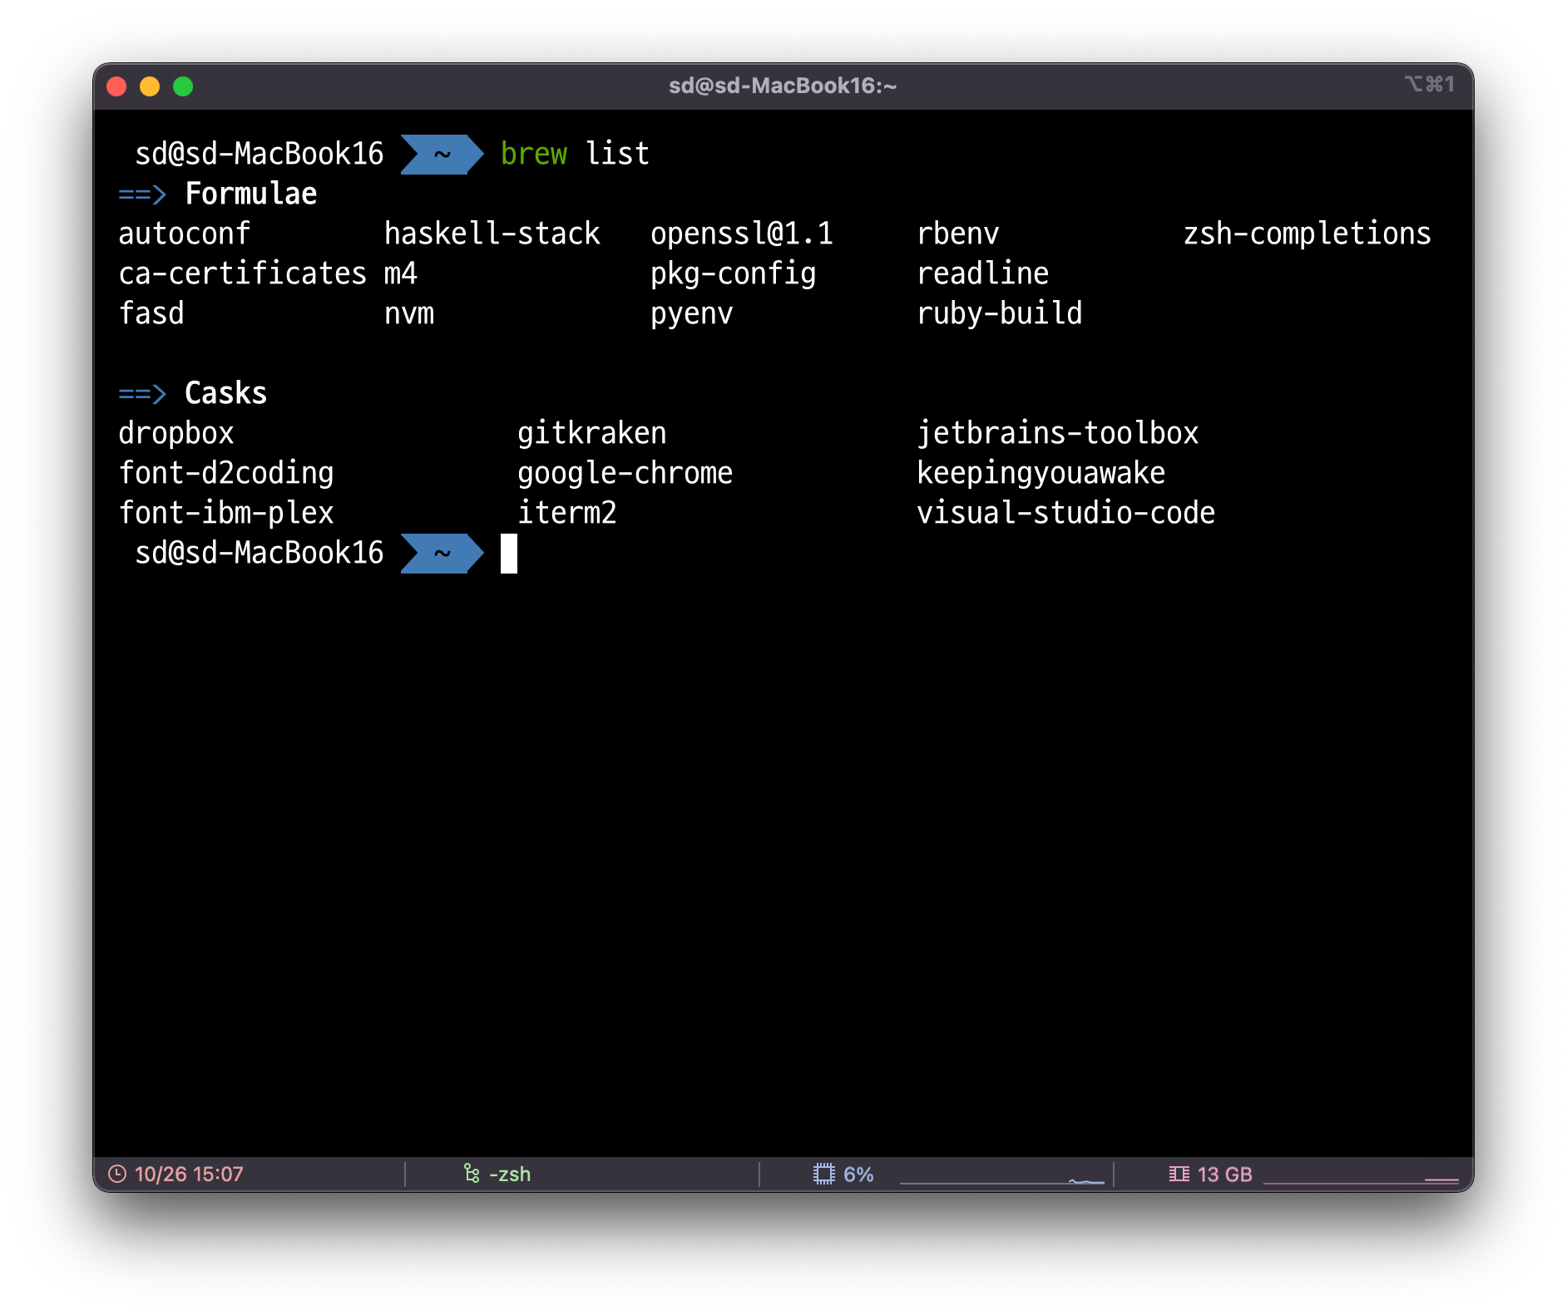The image size is (1567, 1315).
Task: Click m4 in formulae list
Action: (x=400, y=273)
